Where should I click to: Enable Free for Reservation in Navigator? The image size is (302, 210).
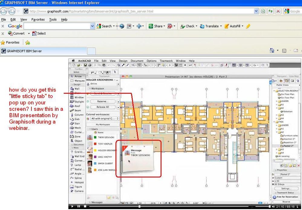286,197
